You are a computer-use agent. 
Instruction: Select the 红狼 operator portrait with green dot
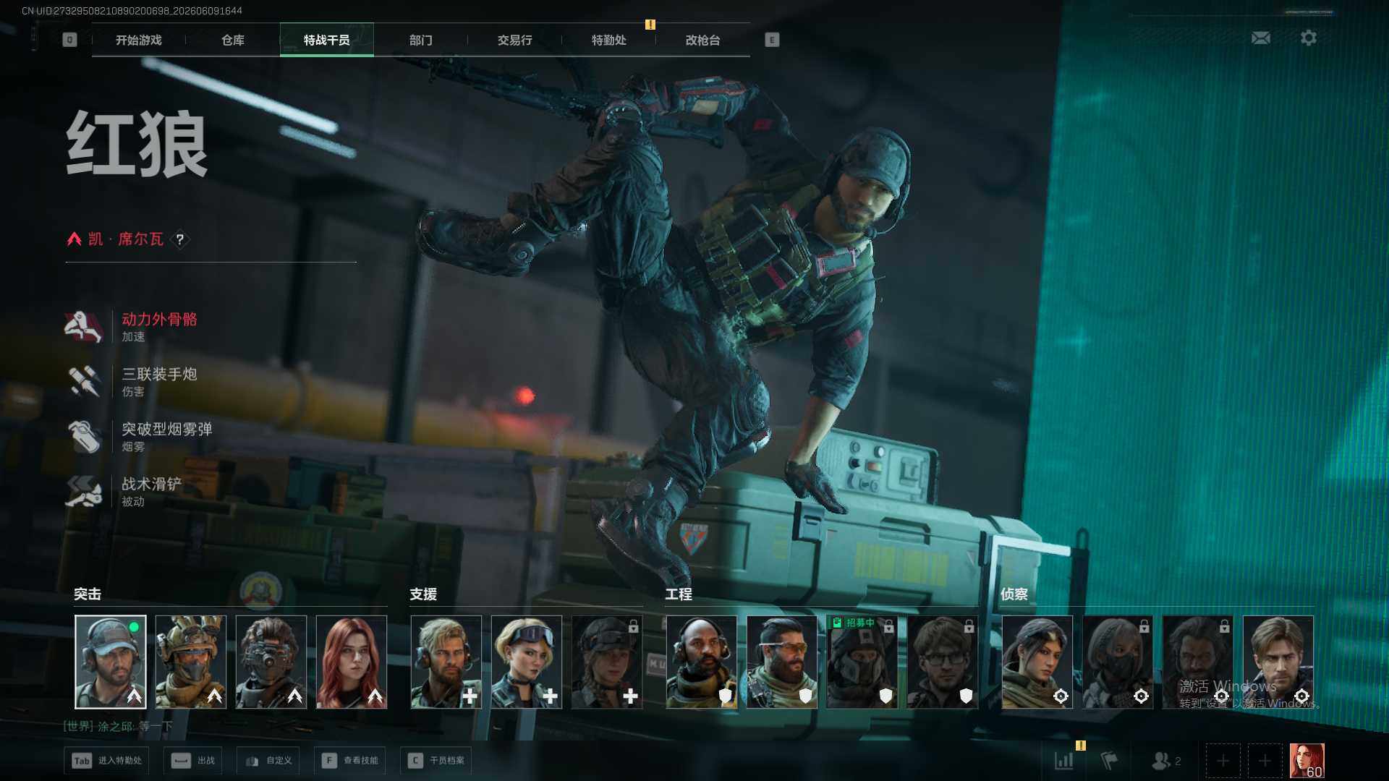(111, 662)
